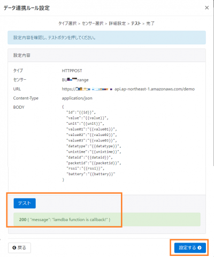Click the "datatype" body line
Image resolution: width=214 pixels, height=257 pixels.
(94, 146)
